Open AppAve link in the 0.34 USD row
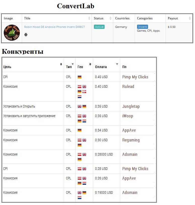The image size is (195, 205). click(x=129, y=130)
